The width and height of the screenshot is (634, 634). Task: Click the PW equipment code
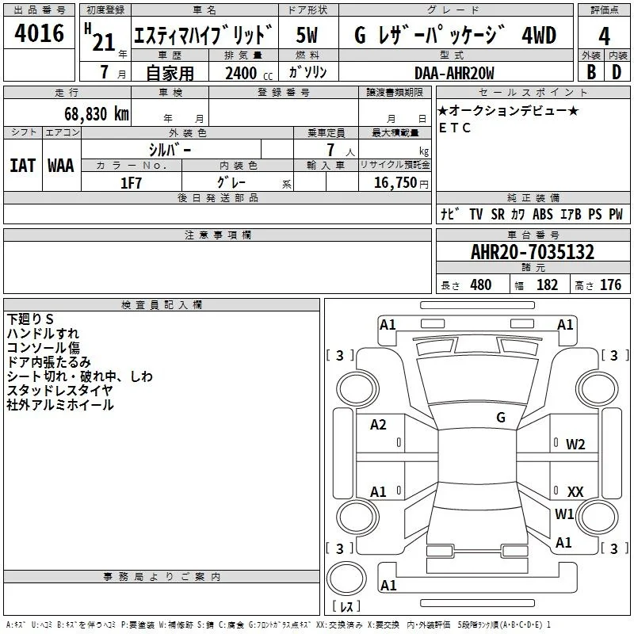tap(616, 214)
